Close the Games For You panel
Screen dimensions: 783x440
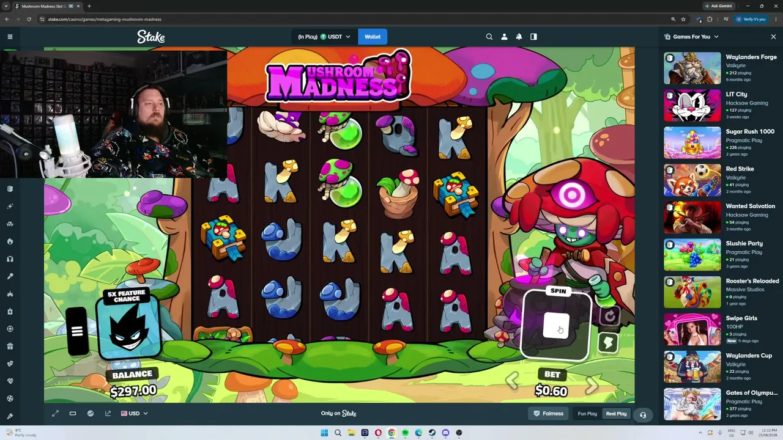(773, 37)
